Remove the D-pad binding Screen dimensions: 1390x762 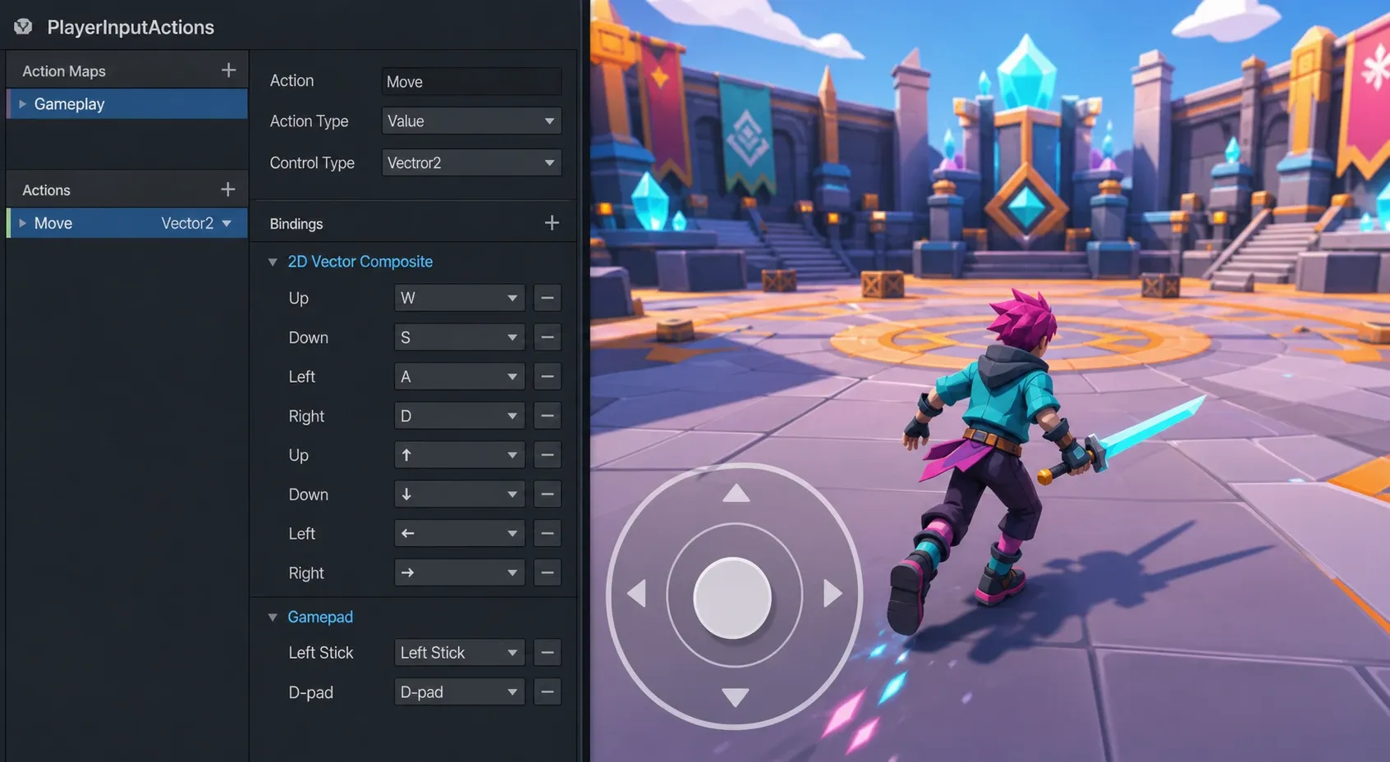(x=548, y=692)
